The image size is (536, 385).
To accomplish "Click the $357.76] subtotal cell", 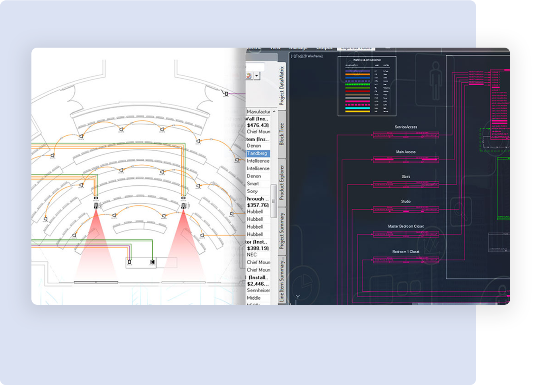I will pos(258,205).
